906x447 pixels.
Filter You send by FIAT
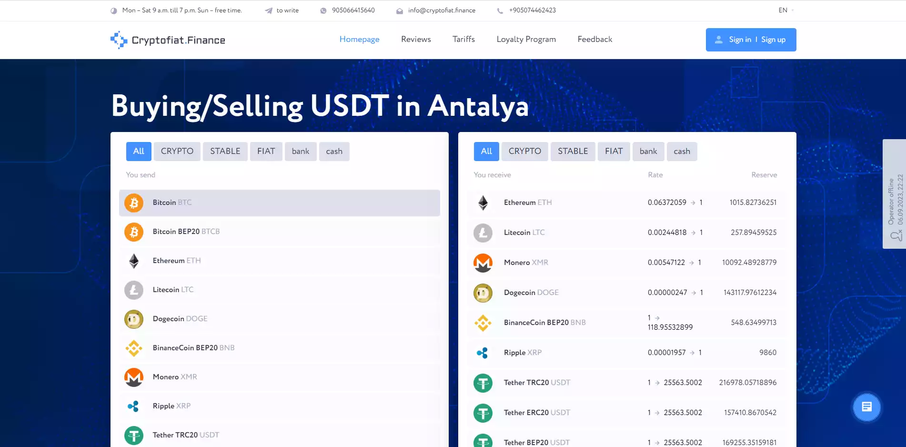266,152
